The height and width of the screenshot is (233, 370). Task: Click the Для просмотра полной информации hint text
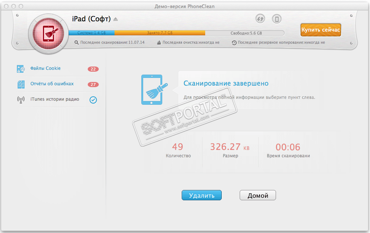(x=249, y=97)
